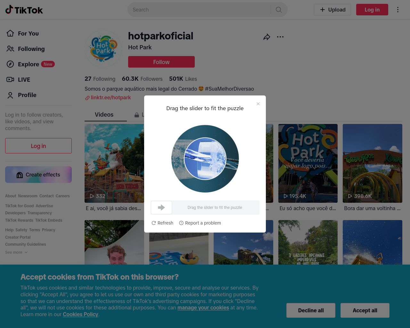Open the Developers link
The width and height of the screenshot is (410, 328).
(15, 213)
